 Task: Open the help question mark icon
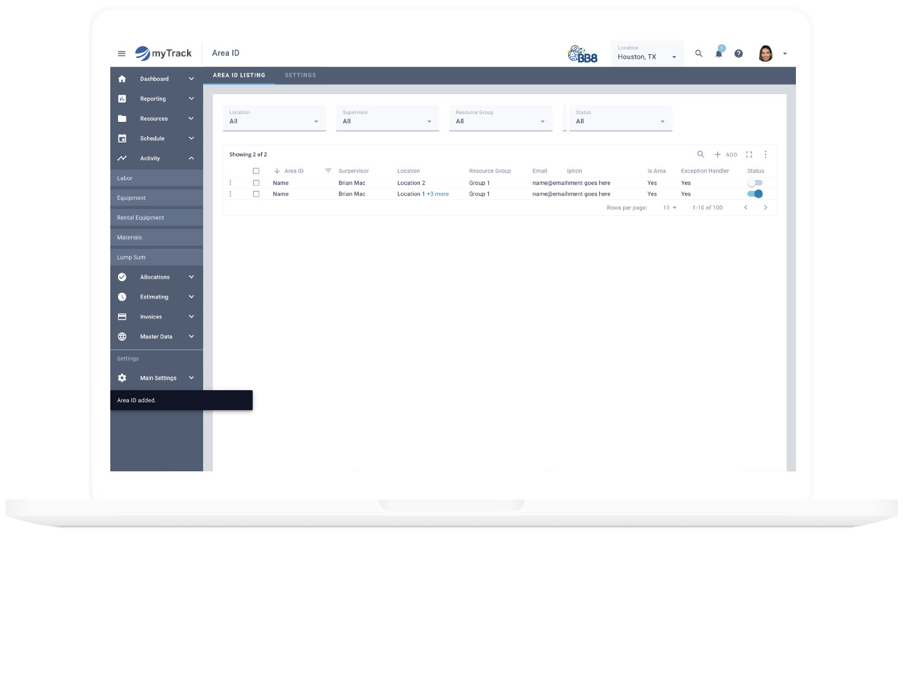[739, 54]
